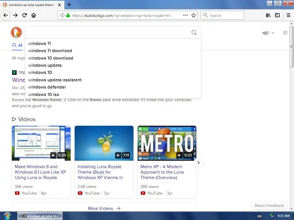
Task: Show site information via the info icon
Action: coord(62,15)
